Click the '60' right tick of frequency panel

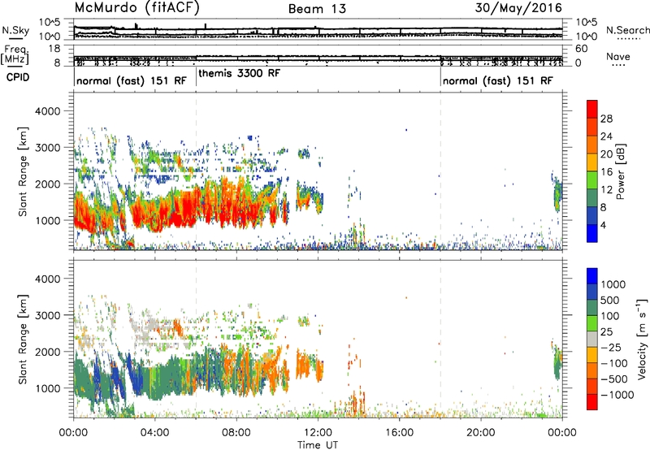[x=582, y=49]
